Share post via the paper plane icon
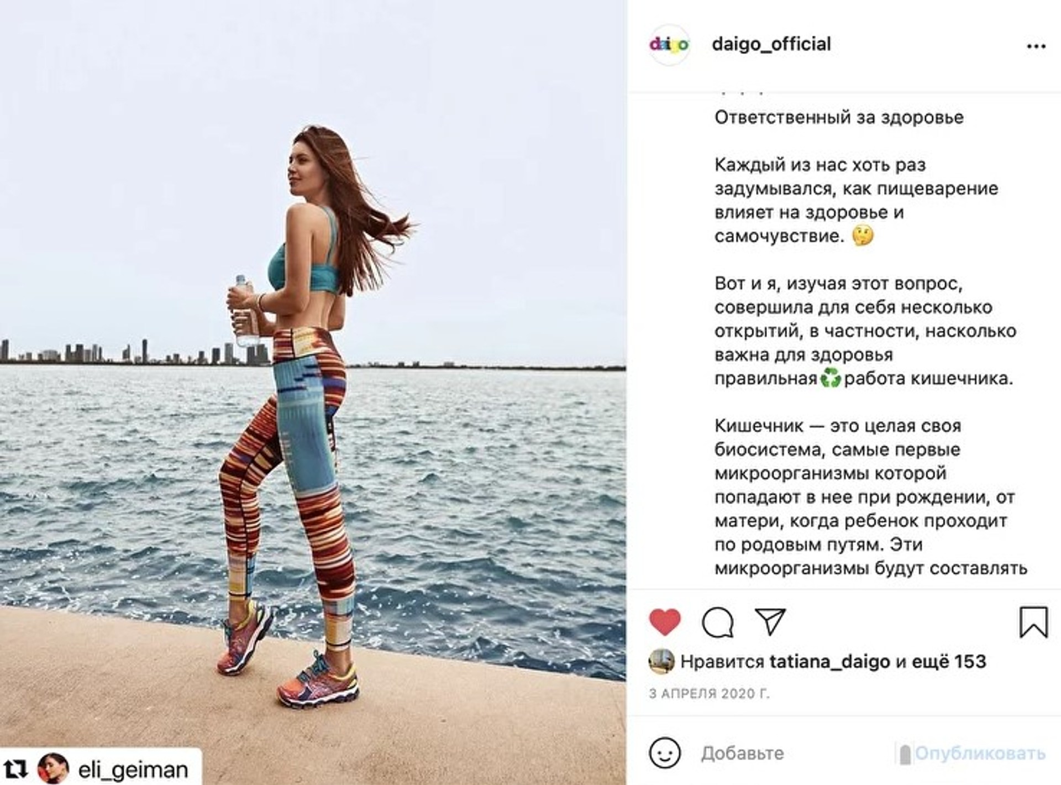Viewport: 1061px width, 785px height. [770, 622]
